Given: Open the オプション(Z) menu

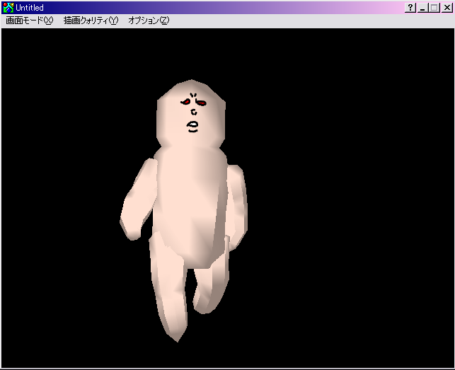Looking at the screenshot, I should (x=149, y=21).
